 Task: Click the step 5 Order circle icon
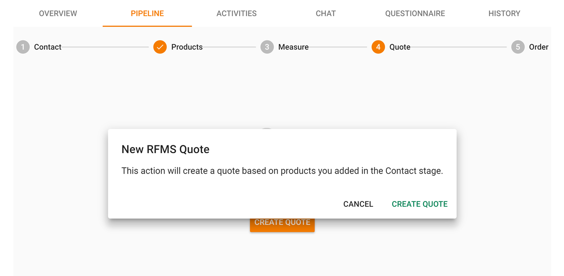[x=518, y=47]
